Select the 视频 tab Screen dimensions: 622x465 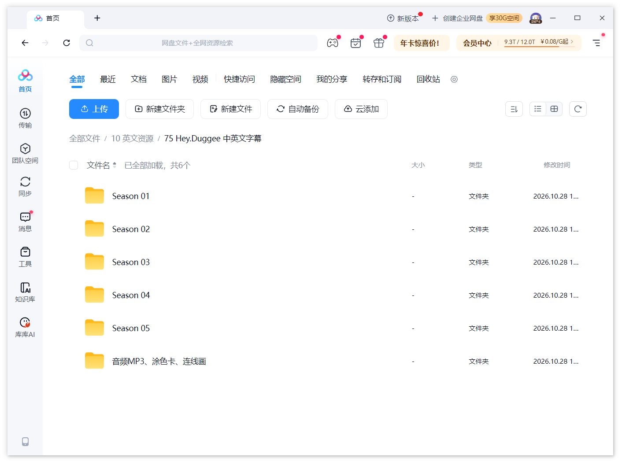(x=200, y=79)
